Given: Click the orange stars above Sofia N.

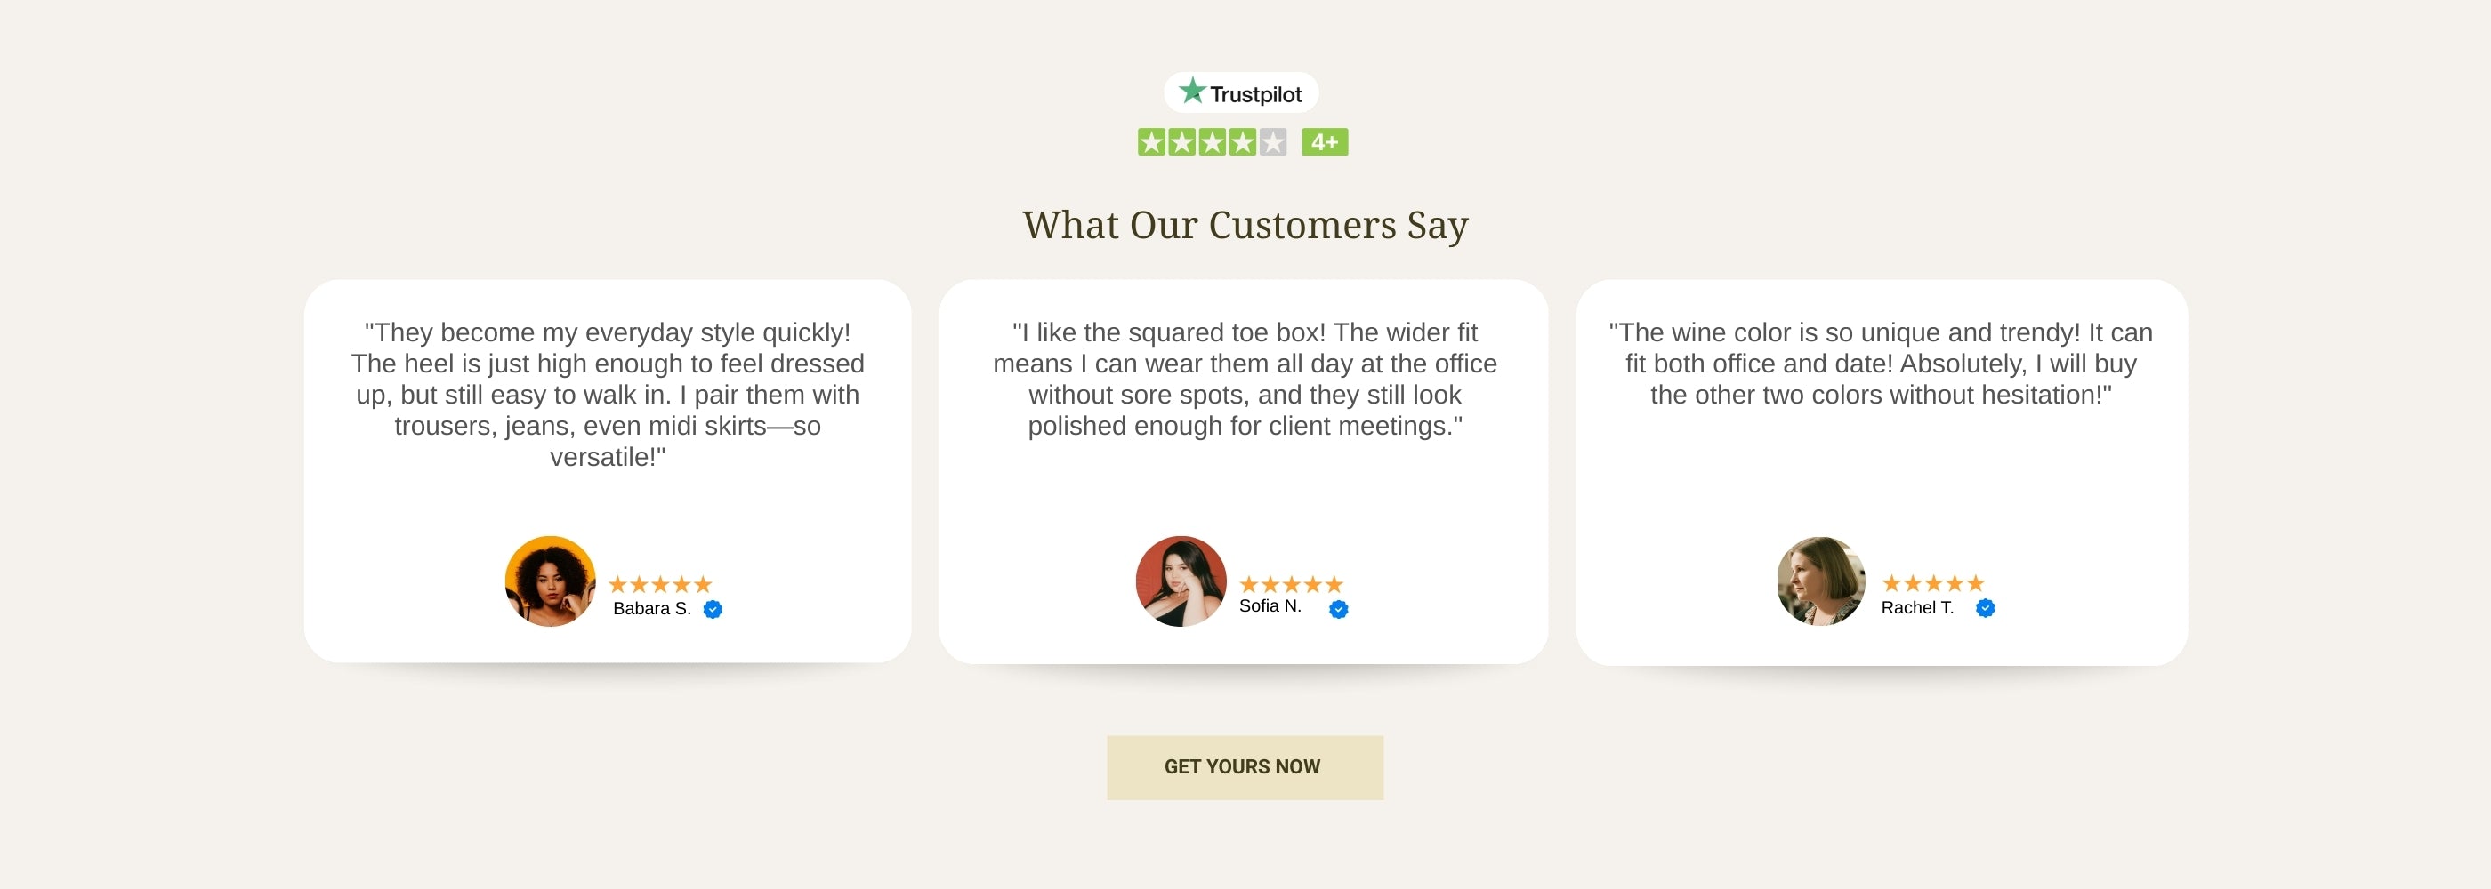Looking at the screenshot, I should (x=1291, y=584).
